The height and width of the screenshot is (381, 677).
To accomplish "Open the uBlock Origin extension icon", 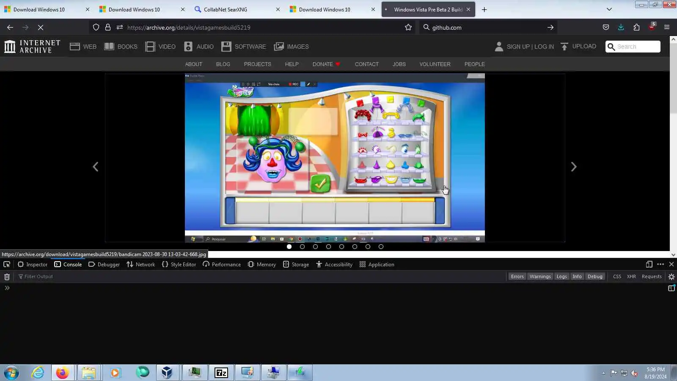I will click(652, 27).
